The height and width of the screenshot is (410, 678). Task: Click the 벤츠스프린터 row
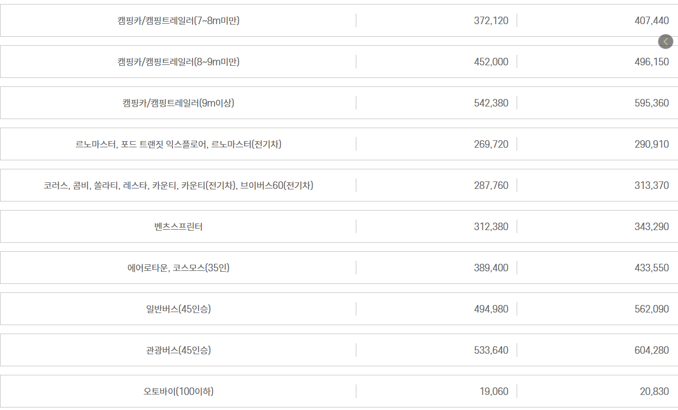pos(178,226)
